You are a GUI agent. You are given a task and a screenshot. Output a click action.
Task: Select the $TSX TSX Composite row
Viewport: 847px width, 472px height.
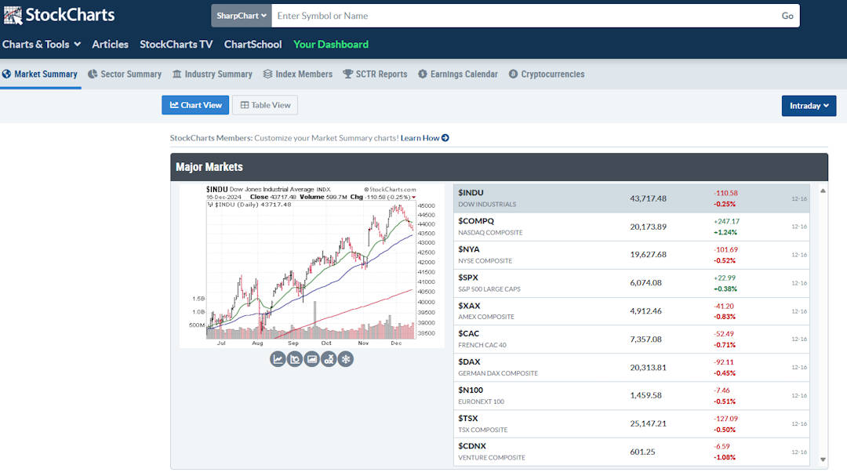tap(631, 423)
